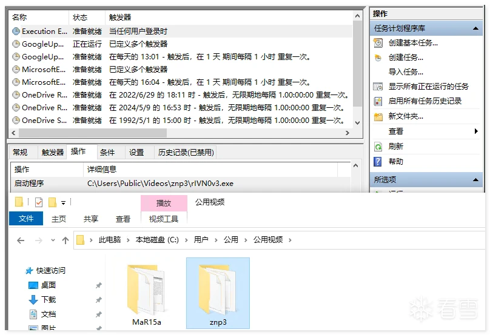Open the 视频工具 ribbon tab
490x335 pixels.
coord(164,219)
